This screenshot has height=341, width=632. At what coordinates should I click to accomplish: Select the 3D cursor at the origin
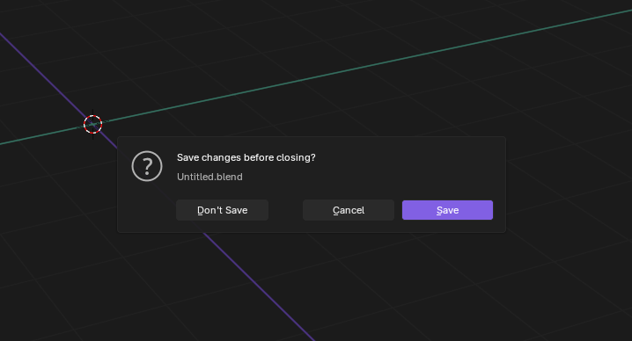(x=92, y=125)
